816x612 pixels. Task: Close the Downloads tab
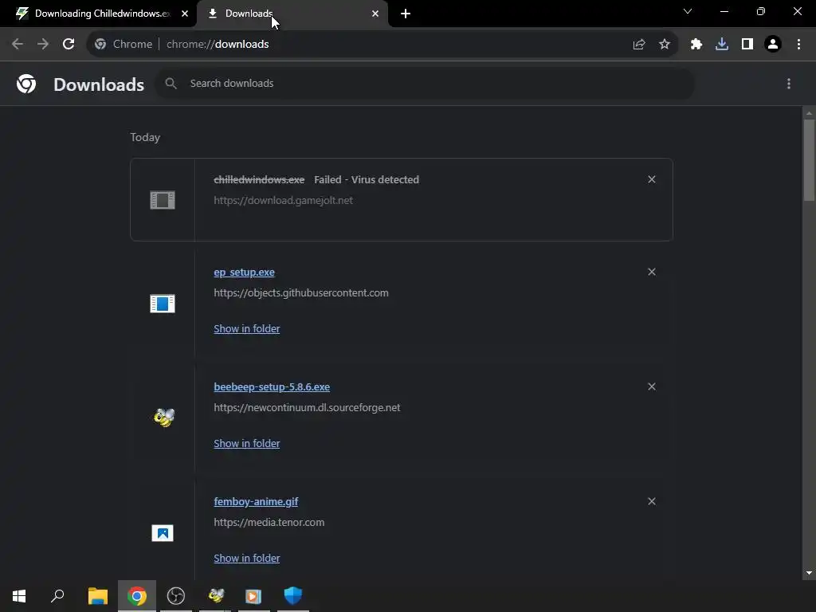pos(375,14)
